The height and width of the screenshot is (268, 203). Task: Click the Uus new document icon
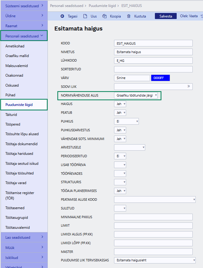tap(85, 16)
